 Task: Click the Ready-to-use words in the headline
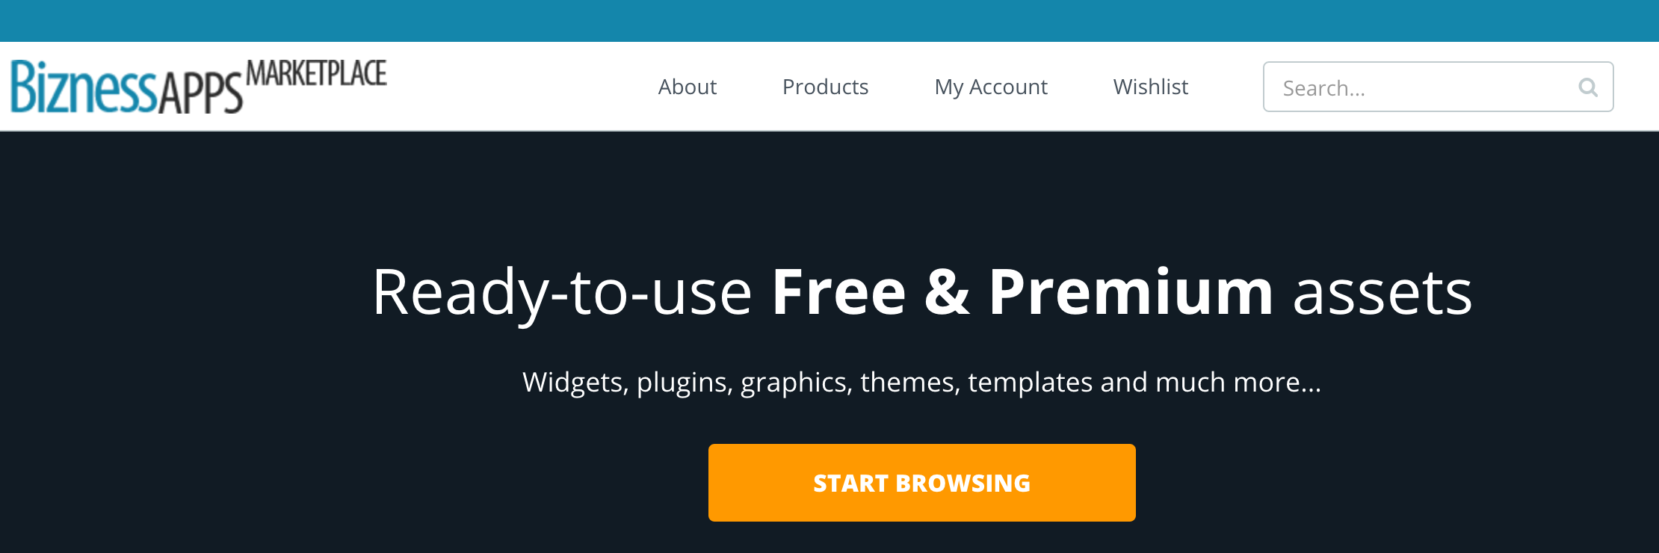(x=562, y=293)
